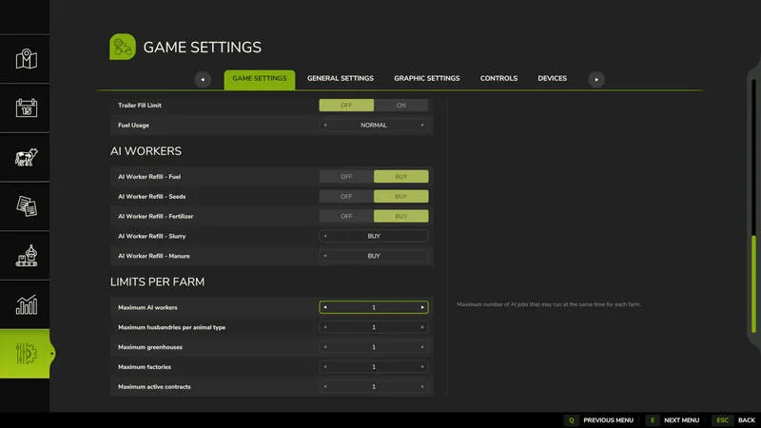Open the animals cow icon page
Viewport: 761px width, 428px height.
27,157
